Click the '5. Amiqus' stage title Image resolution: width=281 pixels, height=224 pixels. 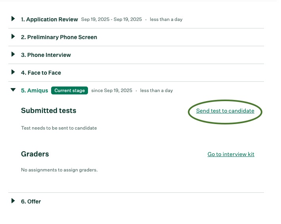click(34, 90)
